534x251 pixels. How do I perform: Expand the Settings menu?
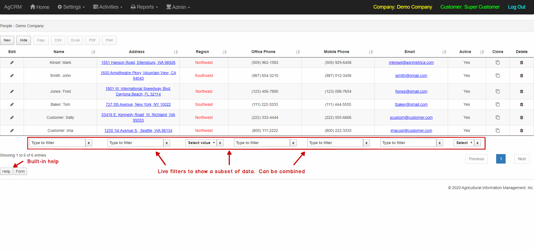point(71,7)
